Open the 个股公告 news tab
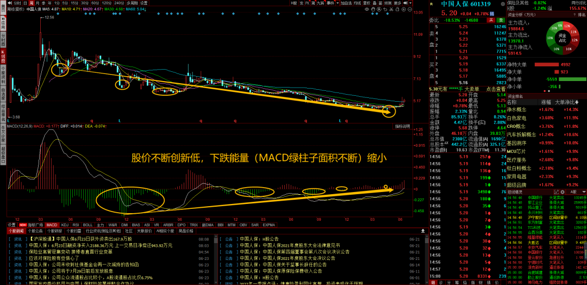This screenshot has height=285, width=587. coord(35,231)
